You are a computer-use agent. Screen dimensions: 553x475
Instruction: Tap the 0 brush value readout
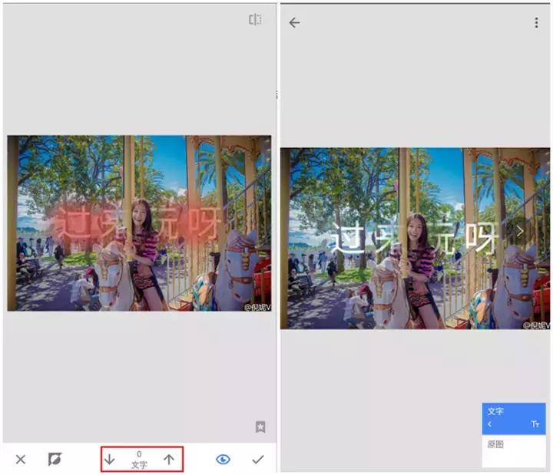(139, 454)
